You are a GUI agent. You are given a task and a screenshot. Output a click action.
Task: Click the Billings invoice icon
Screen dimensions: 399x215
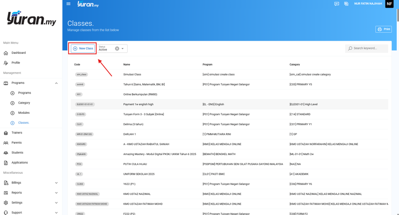6,183
